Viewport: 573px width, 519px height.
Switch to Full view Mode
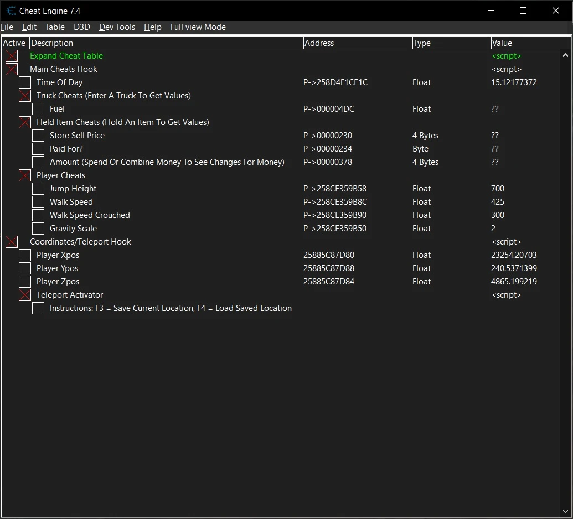pyautogui.click(x=198, y=27)
